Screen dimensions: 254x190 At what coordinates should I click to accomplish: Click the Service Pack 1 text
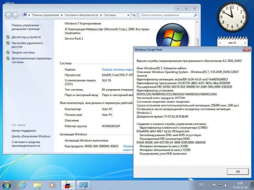tap(74, 38)
